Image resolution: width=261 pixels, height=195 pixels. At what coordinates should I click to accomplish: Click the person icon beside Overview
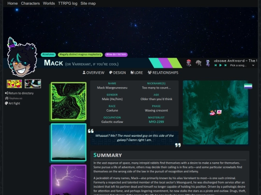pyautogui.click(x=84, y=72)
